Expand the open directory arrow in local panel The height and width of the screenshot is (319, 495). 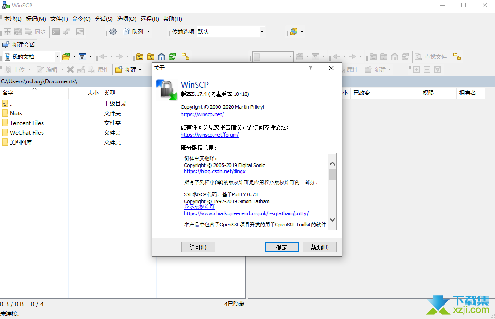[x=74, y=57]
